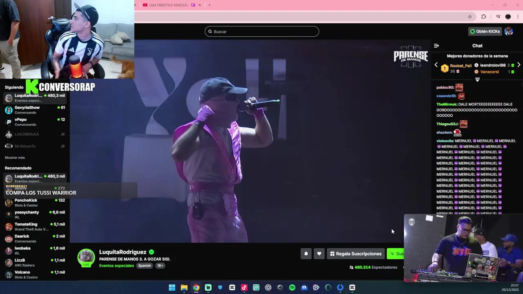This screenshot has height=294, width=523.
Task: Click username TheMirmok in chat
Action: (447, 105)
